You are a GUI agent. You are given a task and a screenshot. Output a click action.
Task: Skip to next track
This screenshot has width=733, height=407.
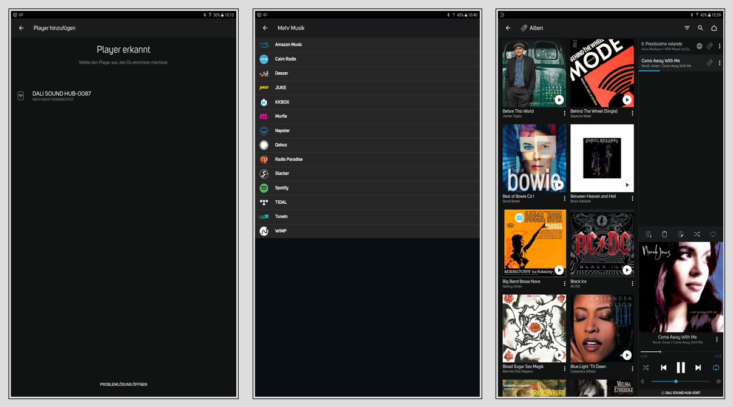coord(698,368)
